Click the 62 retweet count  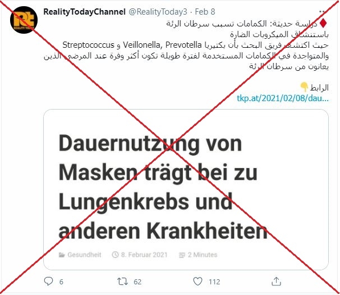[x=137, y=282]
